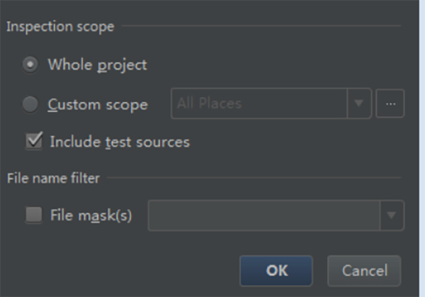Click the File name filter heading
The image size is (425, 297).
coord(53,178)
